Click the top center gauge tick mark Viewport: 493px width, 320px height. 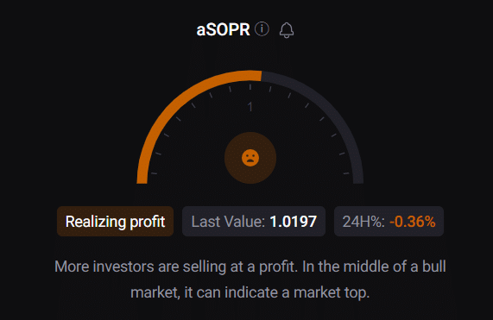click(x=250, y=87)
